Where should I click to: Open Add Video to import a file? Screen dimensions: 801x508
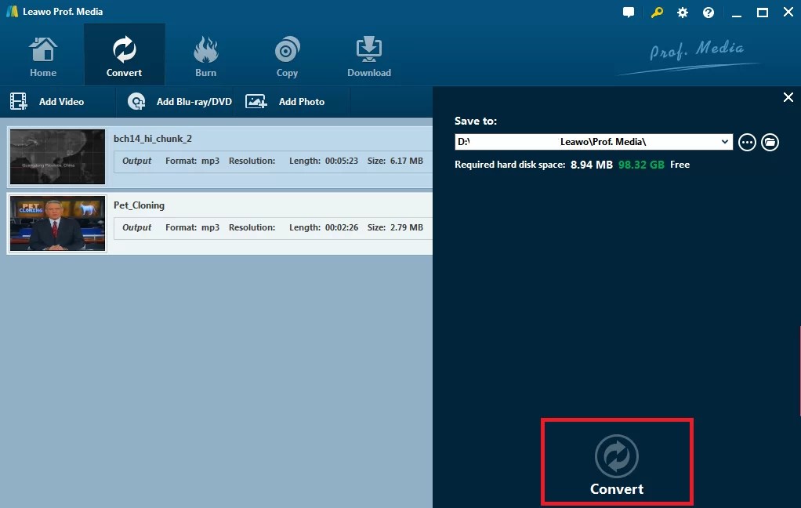click(49, 101)
